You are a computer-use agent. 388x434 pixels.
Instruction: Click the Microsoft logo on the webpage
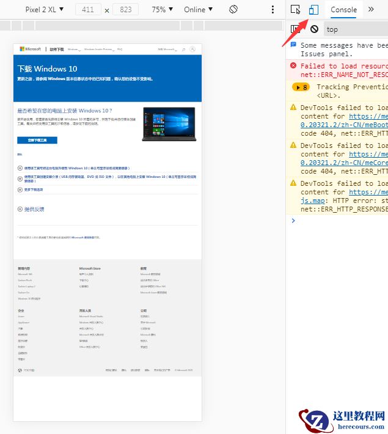coord(31,49)
